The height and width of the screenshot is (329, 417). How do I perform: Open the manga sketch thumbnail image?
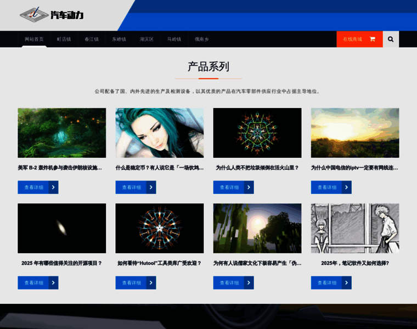(x=355, y=228)
